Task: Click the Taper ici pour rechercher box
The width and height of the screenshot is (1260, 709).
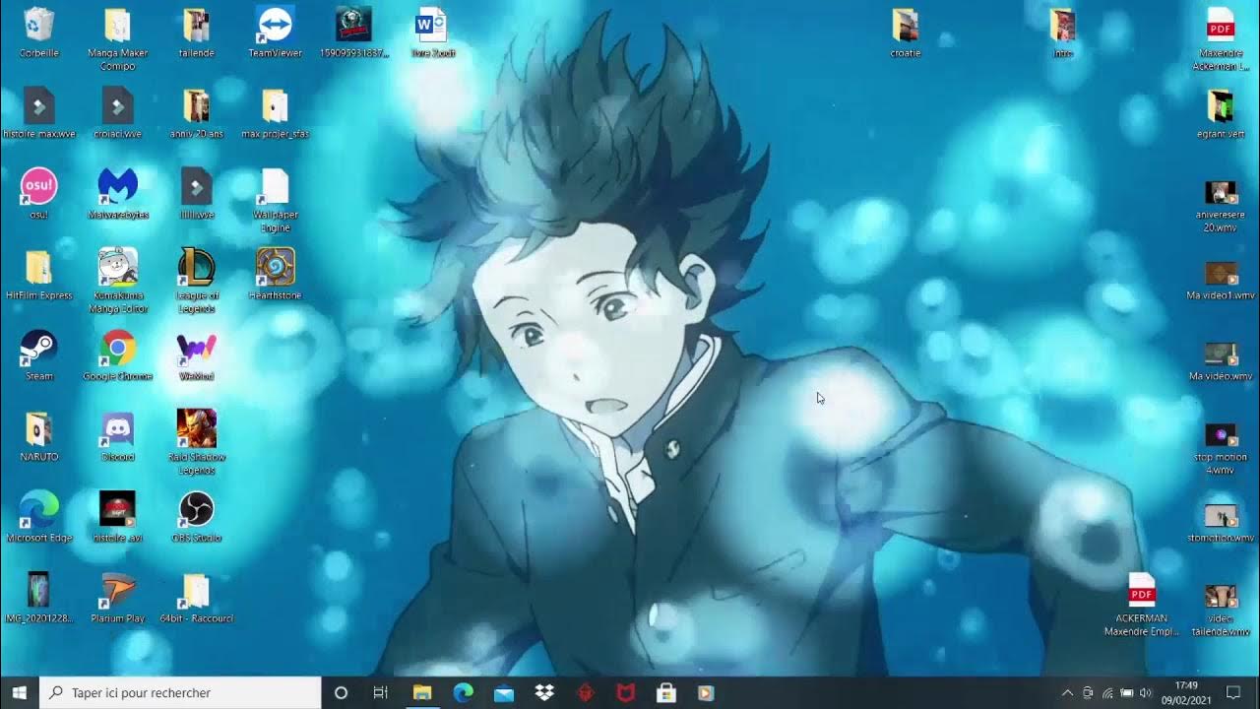Action: point(179,693)
